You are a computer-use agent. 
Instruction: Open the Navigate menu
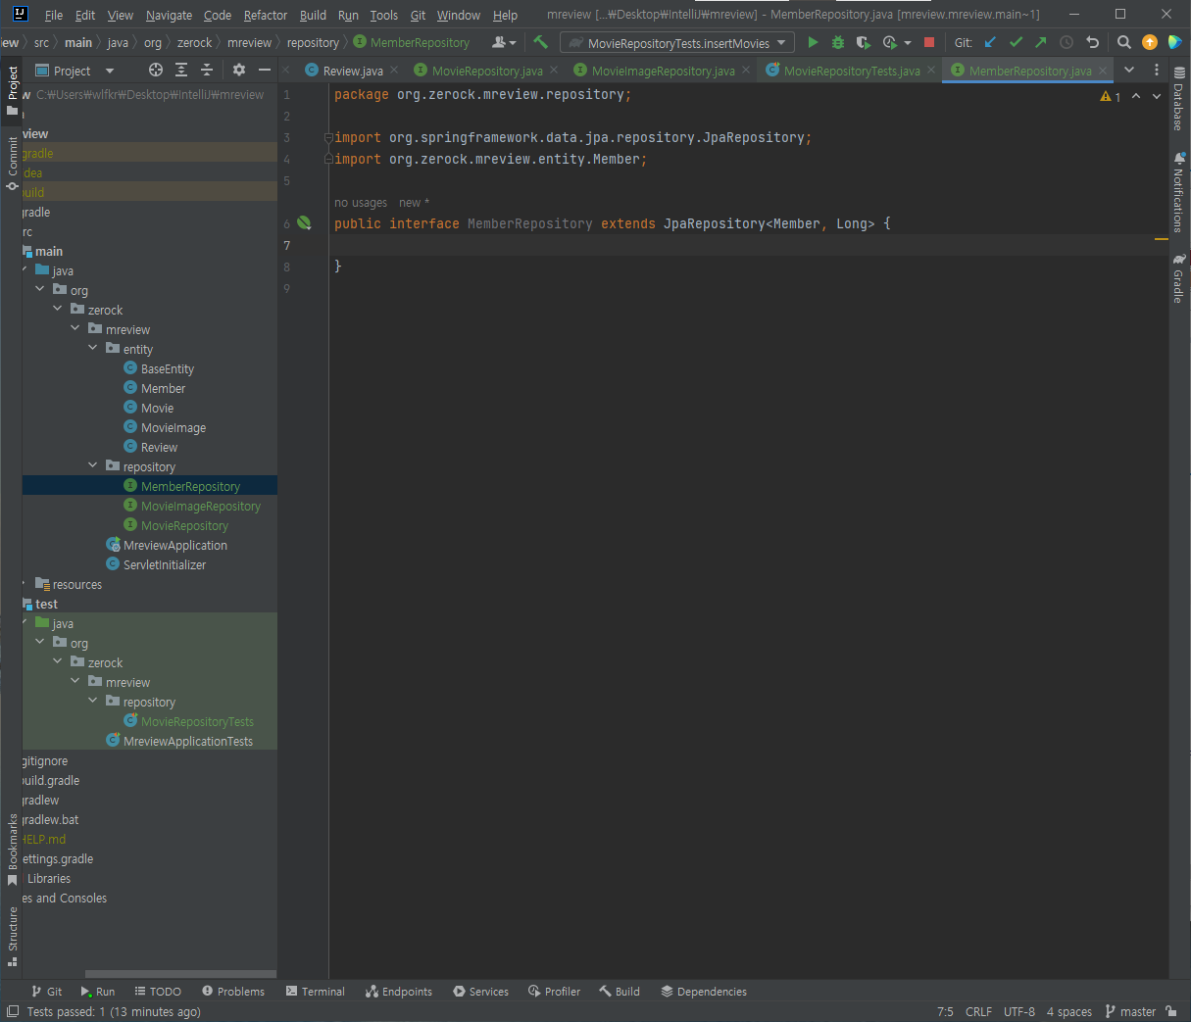pyautogui.click(x=169, y=15)
